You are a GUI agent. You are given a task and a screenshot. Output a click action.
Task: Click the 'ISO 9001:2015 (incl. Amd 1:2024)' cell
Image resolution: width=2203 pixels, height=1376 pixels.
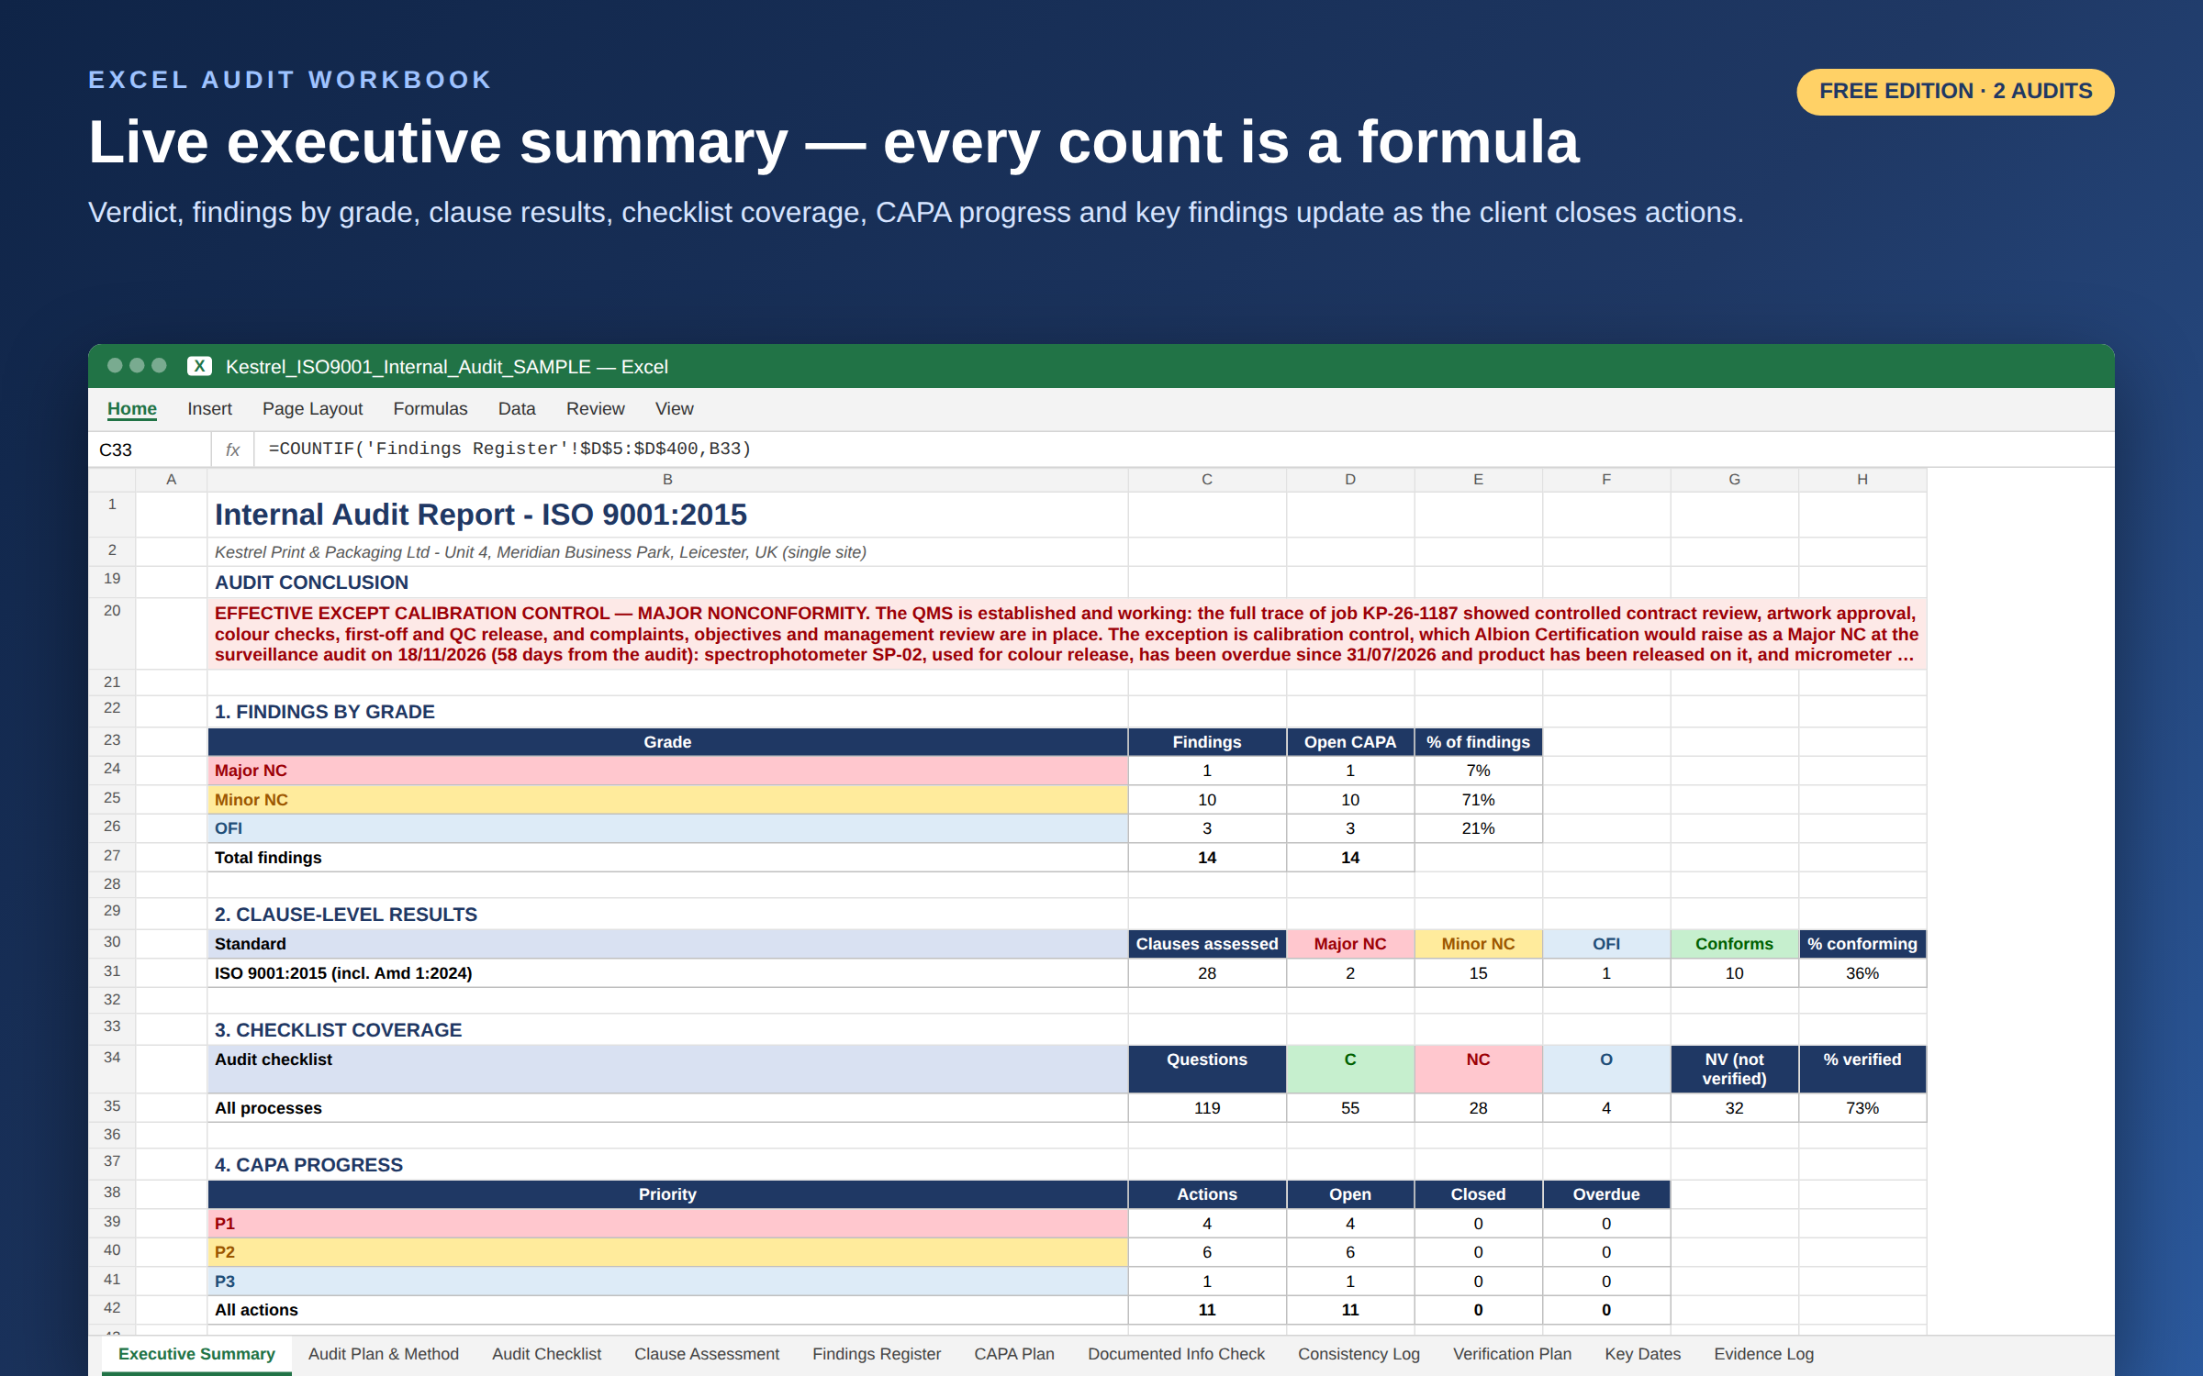point(667,973)
